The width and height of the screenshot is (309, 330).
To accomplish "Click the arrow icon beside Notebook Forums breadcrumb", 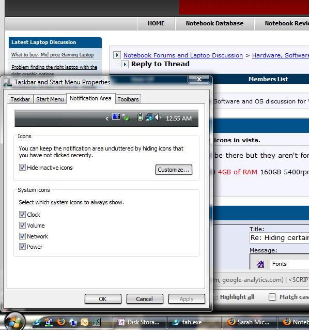I will [x=117, y=55].
